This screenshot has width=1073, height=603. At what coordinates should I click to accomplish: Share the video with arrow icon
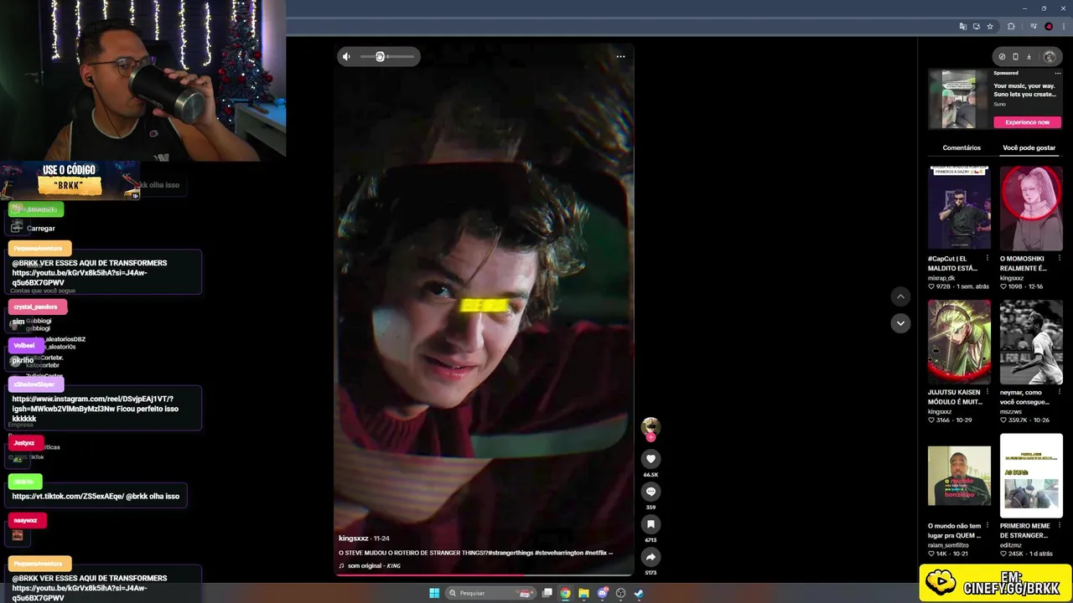pyautogui.click(x=651, y=557)
